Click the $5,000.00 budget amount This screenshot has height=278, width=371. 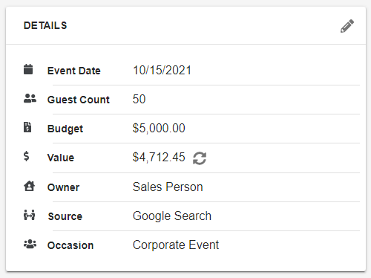tap(159, 128)
